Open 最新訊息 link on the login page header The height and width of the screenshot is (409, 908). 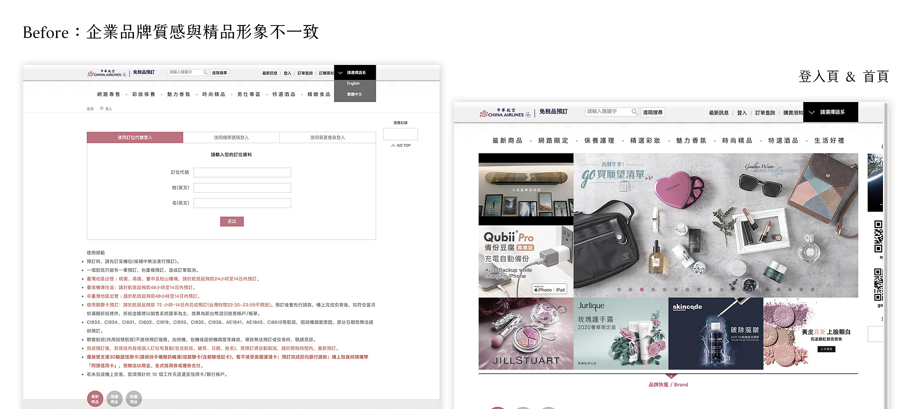tap(270, 73)
